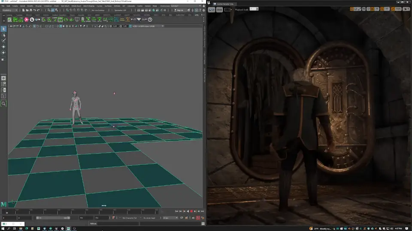
Task: Click the range slider bar handle
Action: pos(53,218)
